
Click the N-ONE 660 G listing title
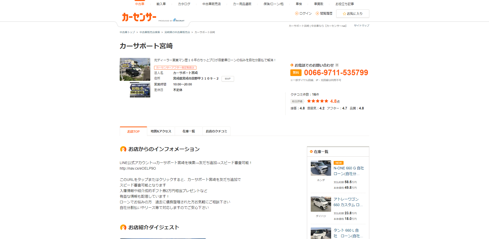(x=349, y=171)
